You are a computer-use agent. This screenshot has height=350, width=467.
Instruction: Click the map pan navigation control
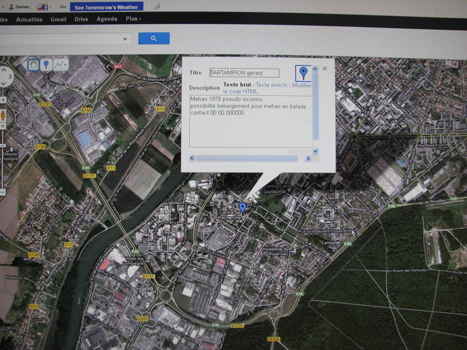(5, 77)
